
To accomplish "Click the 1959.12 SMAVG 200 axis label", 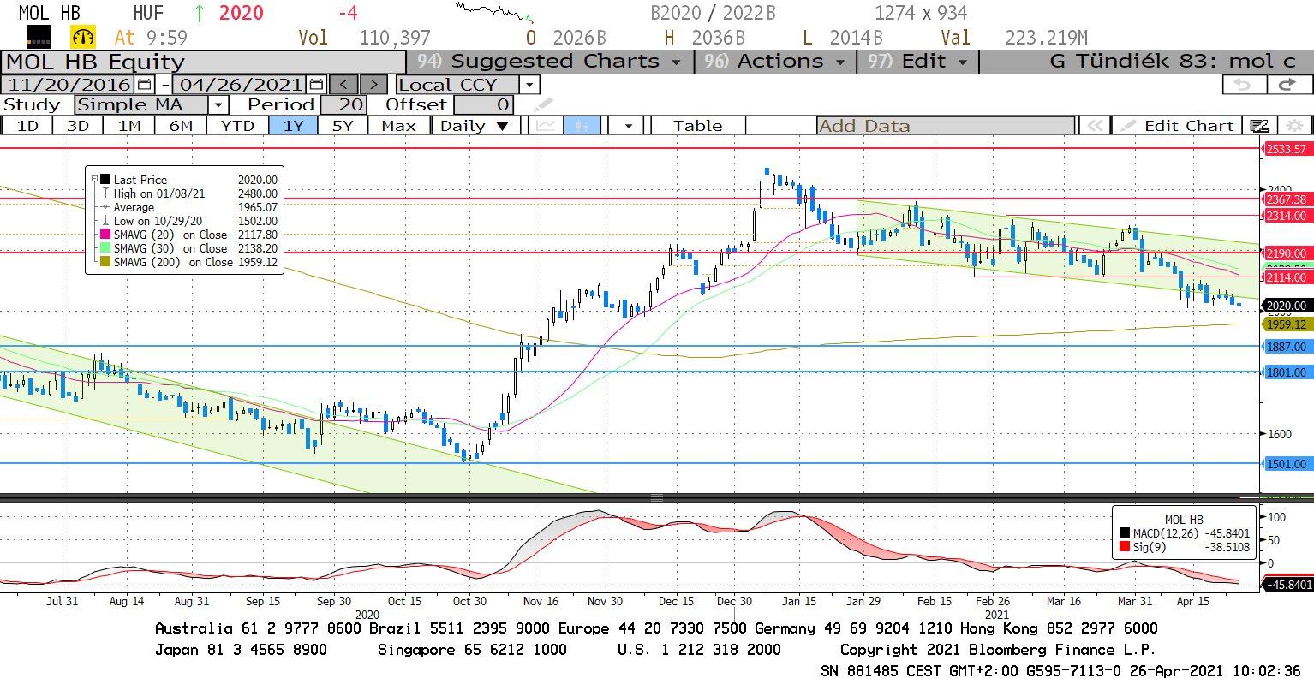I will click(x=1287, y=324).
